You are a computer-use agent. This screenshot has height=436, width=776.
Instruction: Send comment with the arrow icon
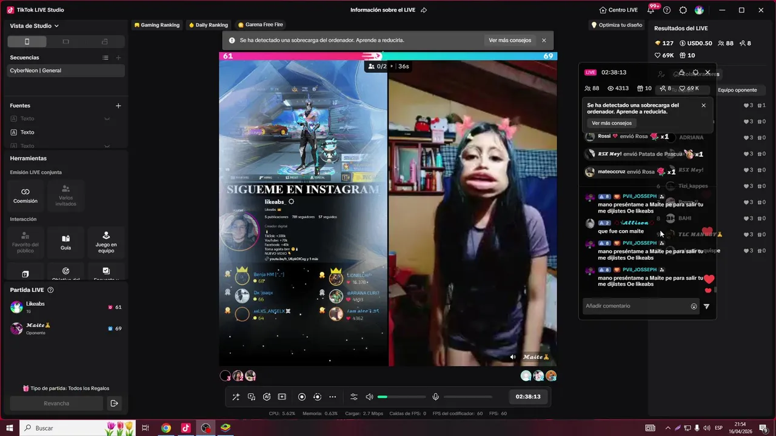(706, 306)
